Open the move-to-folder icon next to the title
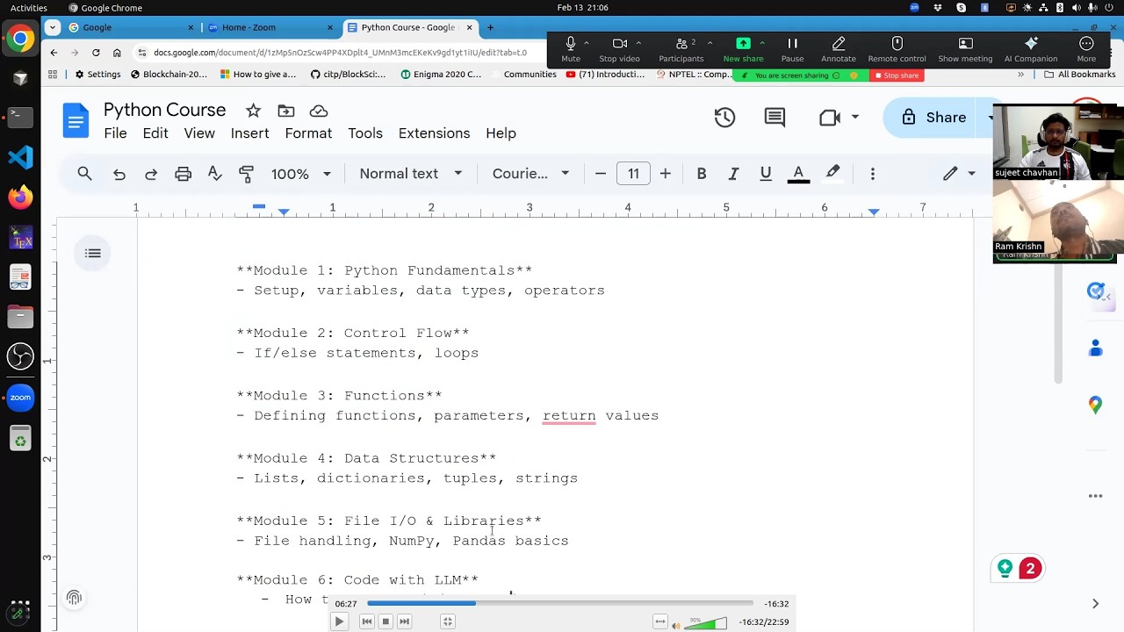 285,111
